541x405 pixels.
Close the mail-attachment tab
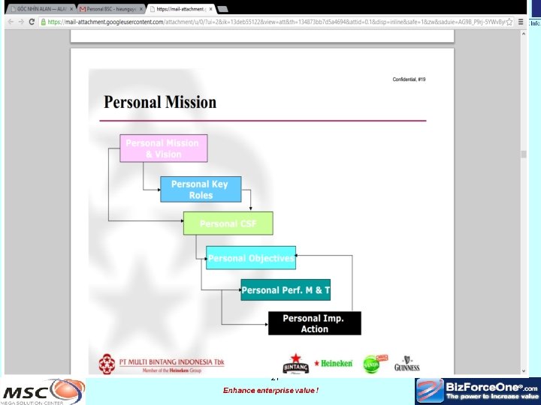[211, 9]
